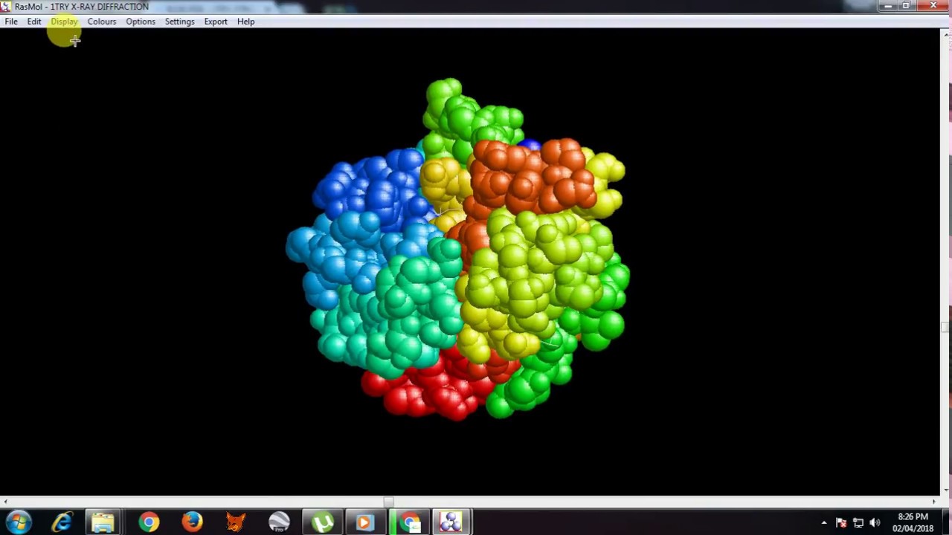
Task: Select the RasMol taskbar button
Action: tap(451, 522)
